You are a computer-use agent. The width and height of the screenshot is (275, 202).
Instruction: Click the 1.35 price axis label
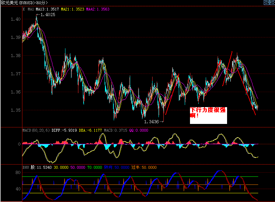[16, 110]
